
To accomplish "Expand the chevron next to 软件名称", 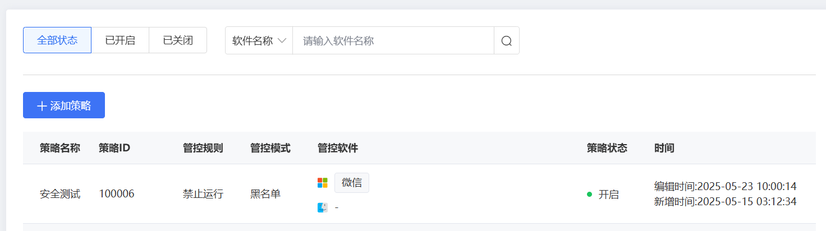I will pyautogui.click(x=282, y=41).
